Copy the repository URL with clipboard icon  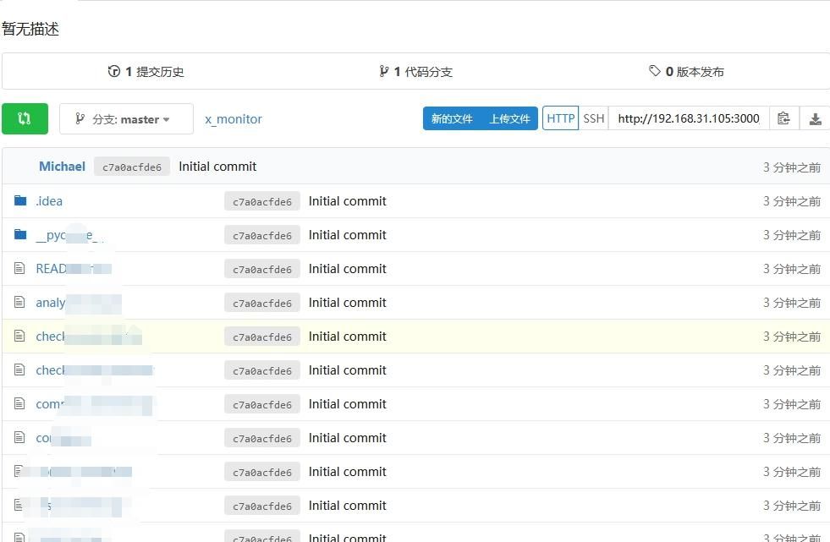coord(783,119)
